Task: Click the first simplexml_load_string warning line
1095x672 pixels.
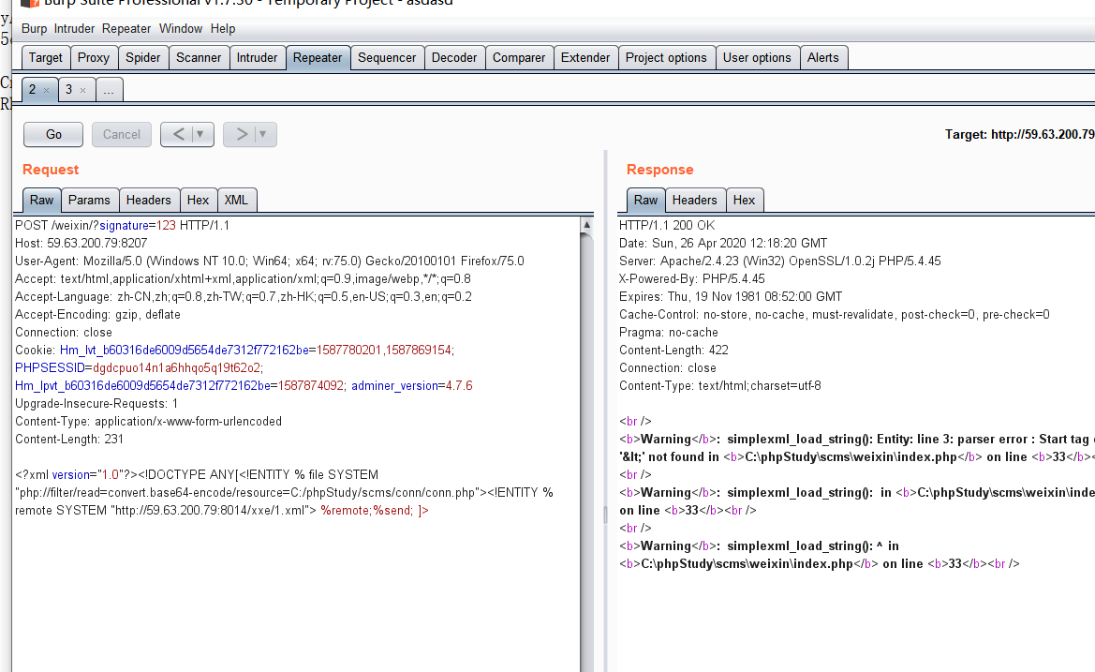Action: [x=856, y=440]
